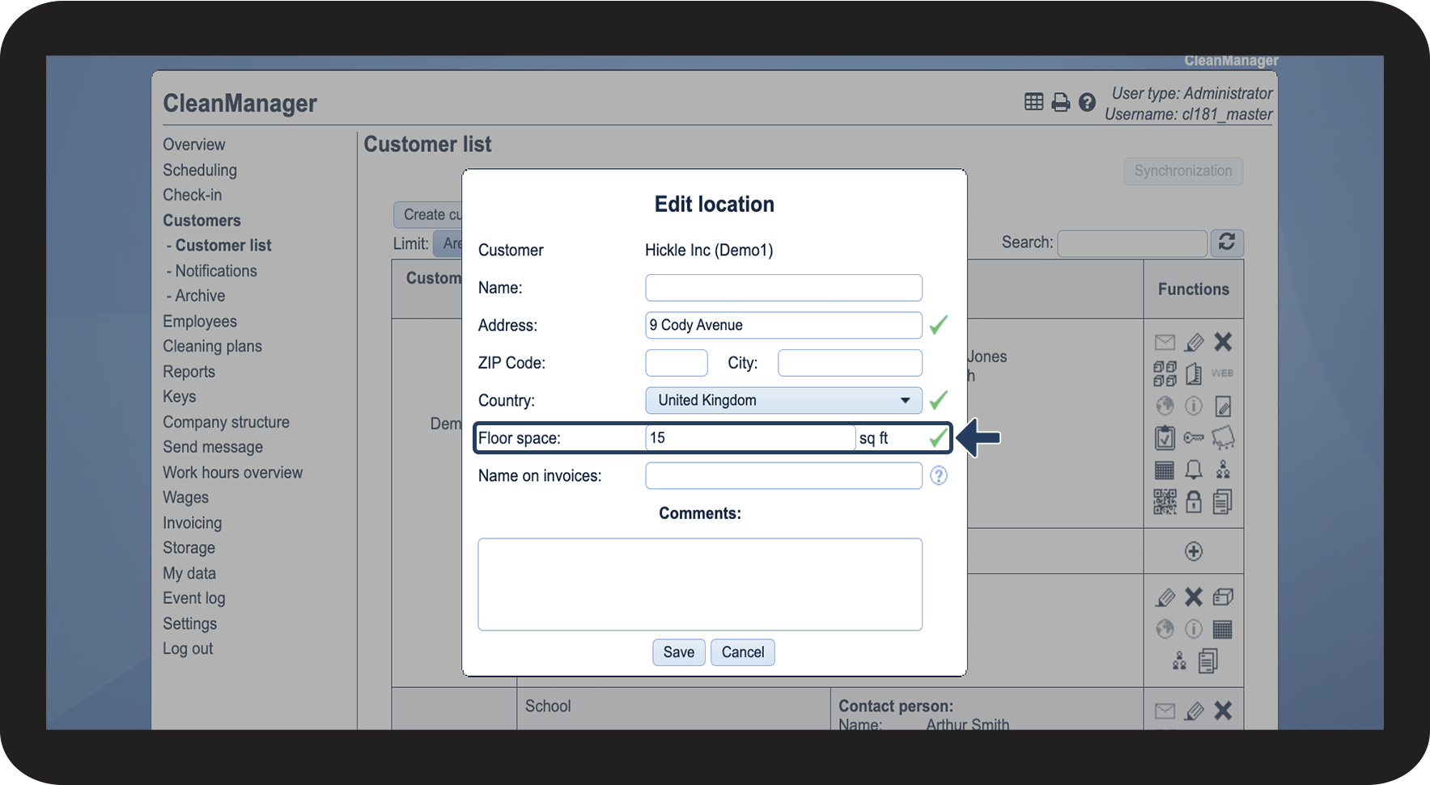Image resolution: width=1430 pixels, height=785 pixels.
Task: Click the signboard icon right of the key
Action: point(1223,437)
